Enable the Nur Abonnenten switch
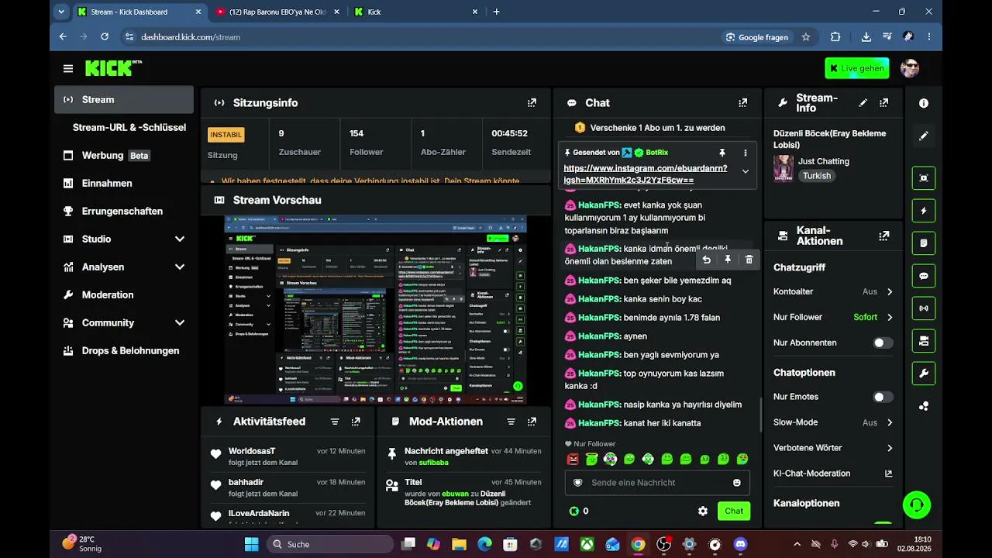992x558 pixels. tap(883, 343)
